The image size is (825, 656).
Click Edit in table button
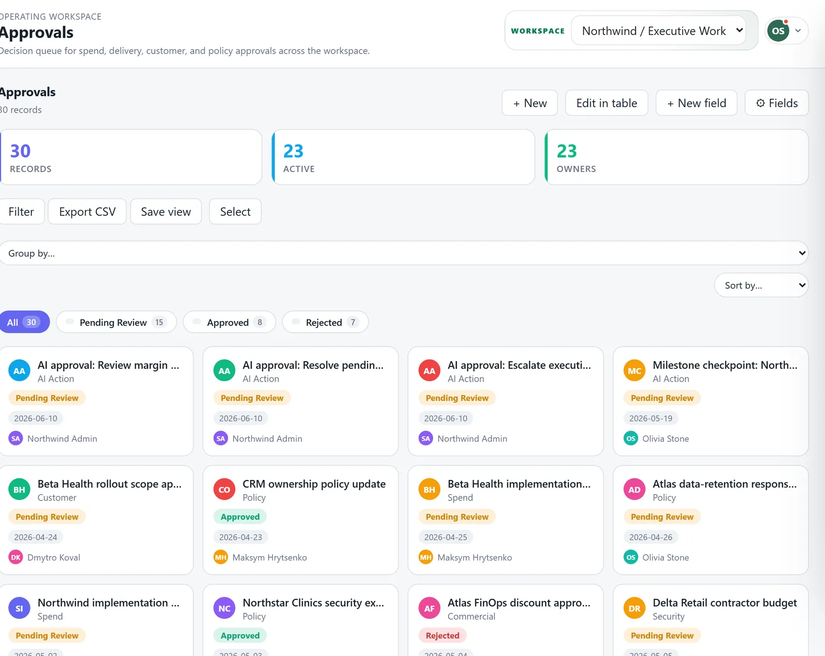pos(607,103)
